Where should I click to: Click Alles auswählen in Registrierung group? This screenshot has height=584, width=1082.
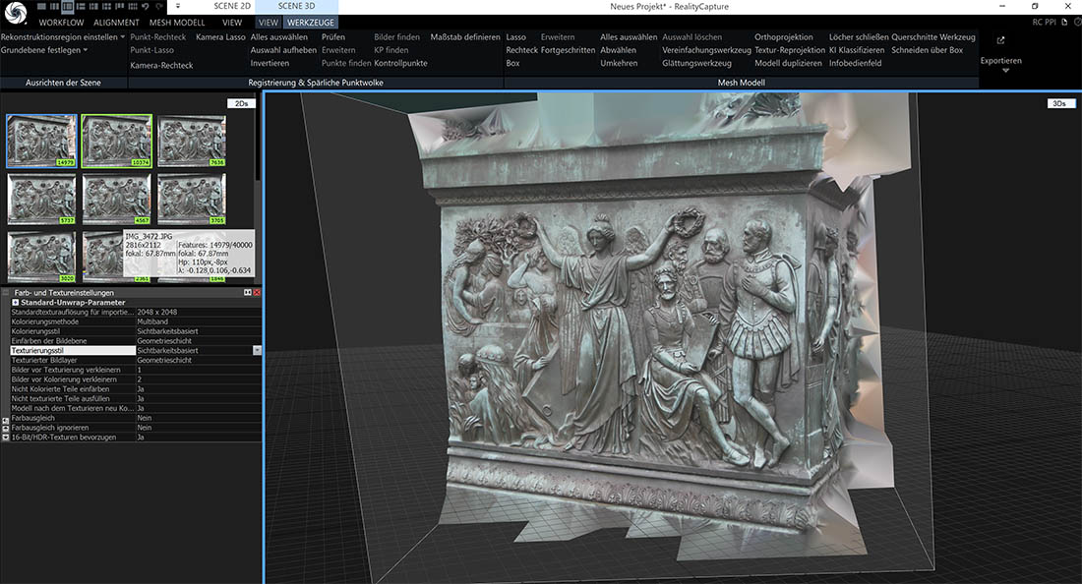(278, 37)
